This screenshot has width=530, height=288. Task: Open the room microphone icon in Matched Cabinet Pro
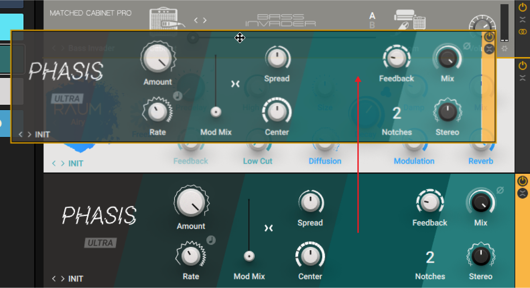coord(410,20)
